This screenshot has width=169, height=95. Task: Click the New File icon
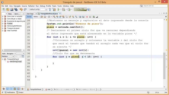pyautogui.click(x=4, y=9)
